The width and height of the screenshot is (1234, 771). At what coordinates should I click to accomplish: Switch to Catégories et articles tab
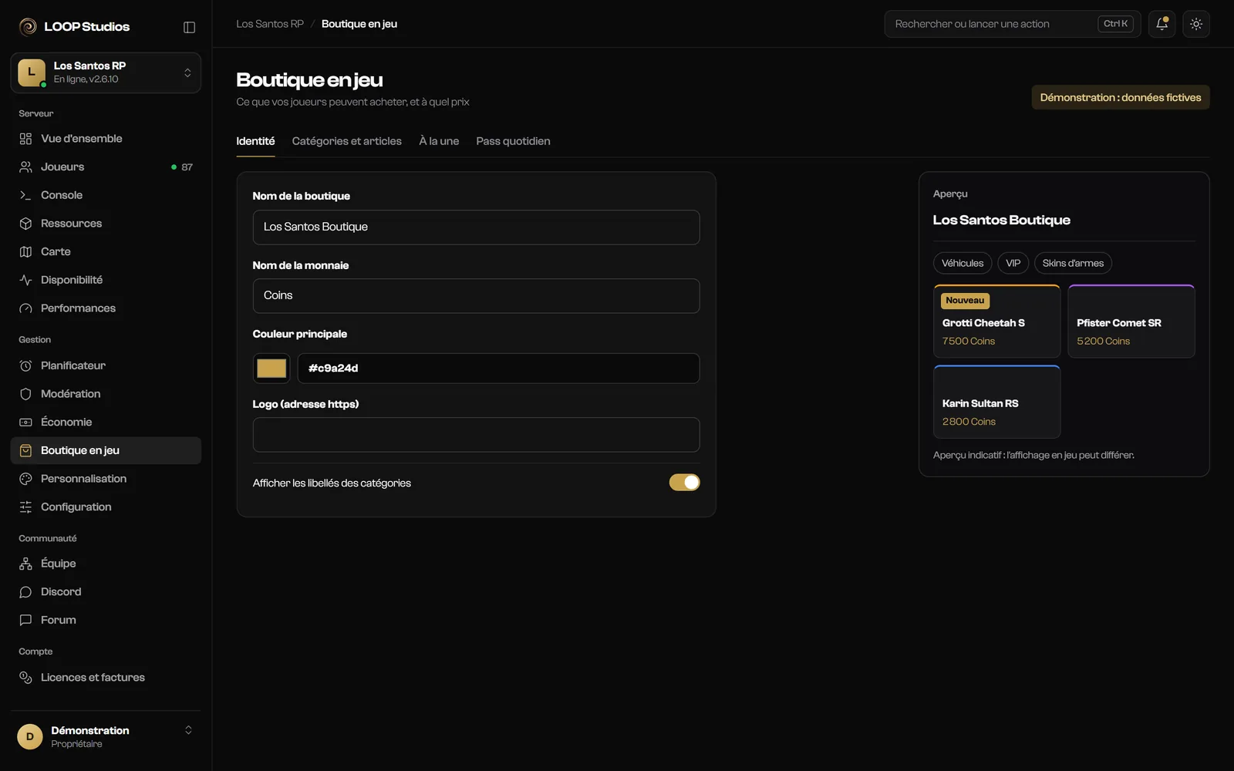pyautogui.click(x=346, y=141)
